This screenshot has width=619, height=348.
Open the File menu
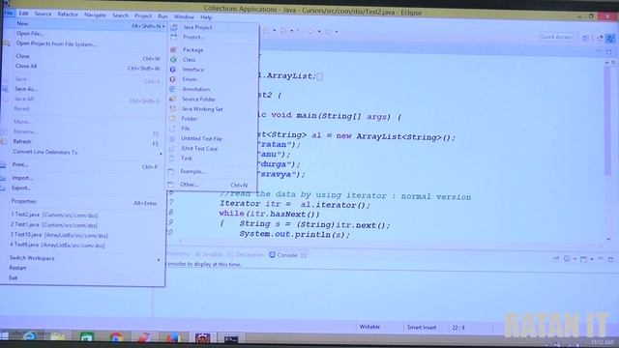[9, 13]
